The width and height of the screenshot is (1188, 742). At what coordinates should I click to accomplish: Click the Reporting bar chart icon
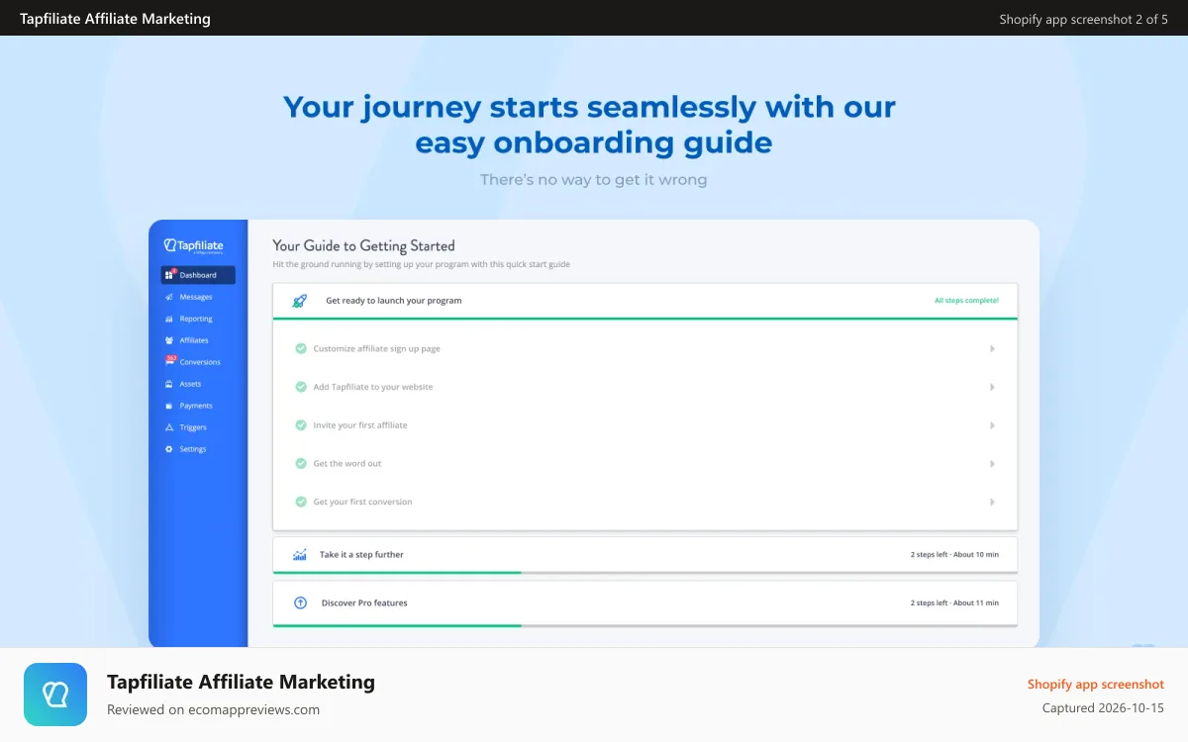coord(169,319)
